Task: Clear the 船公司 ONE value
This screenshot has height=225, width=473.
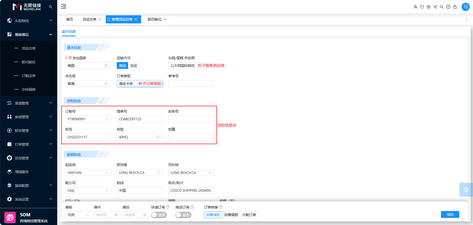Action: click(107, 191)
